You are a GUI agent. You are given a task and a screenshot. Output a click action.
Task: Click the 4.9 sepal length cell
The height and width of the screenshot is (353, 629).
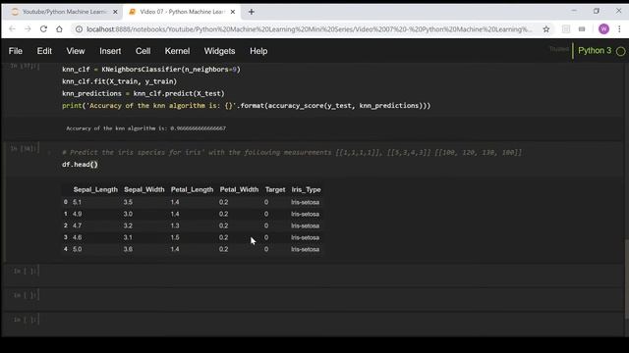77,214
